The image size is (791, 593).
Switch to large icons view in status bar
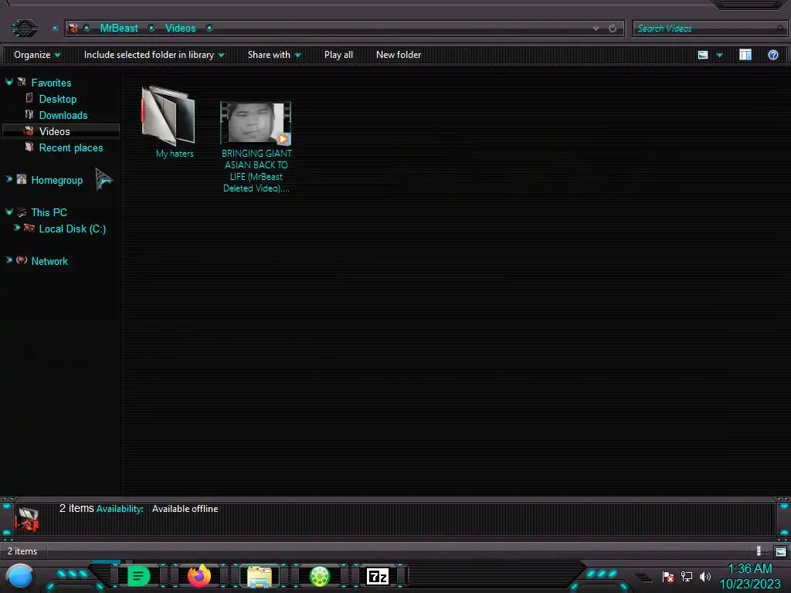coord(780,551)
